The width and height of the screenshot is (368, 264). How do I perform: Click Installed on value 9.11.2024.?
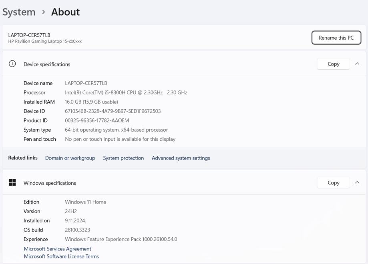pos(75,221)
